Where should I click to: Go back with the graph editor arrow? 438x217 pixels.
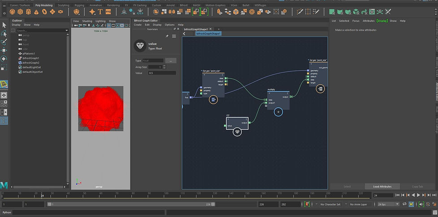click(x=184, y=34)
